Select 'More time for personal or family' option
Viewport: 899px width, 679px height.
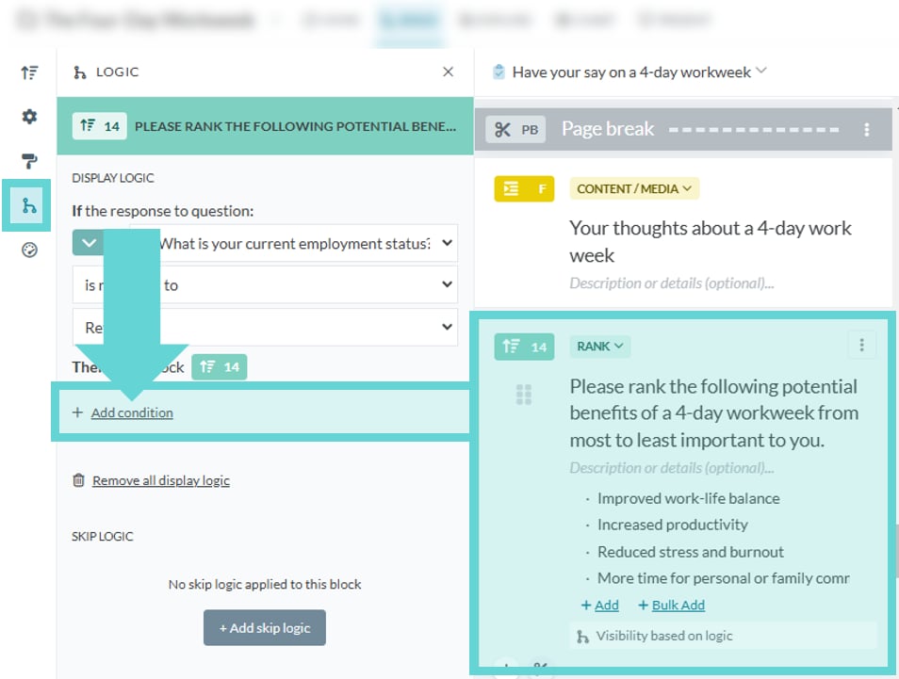(x=723, y=578)
